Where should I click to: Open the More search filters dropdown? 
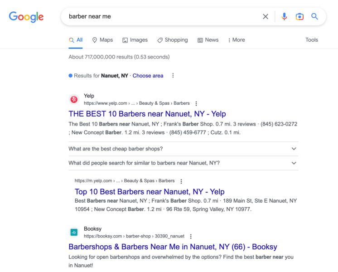tap(236, 40)
